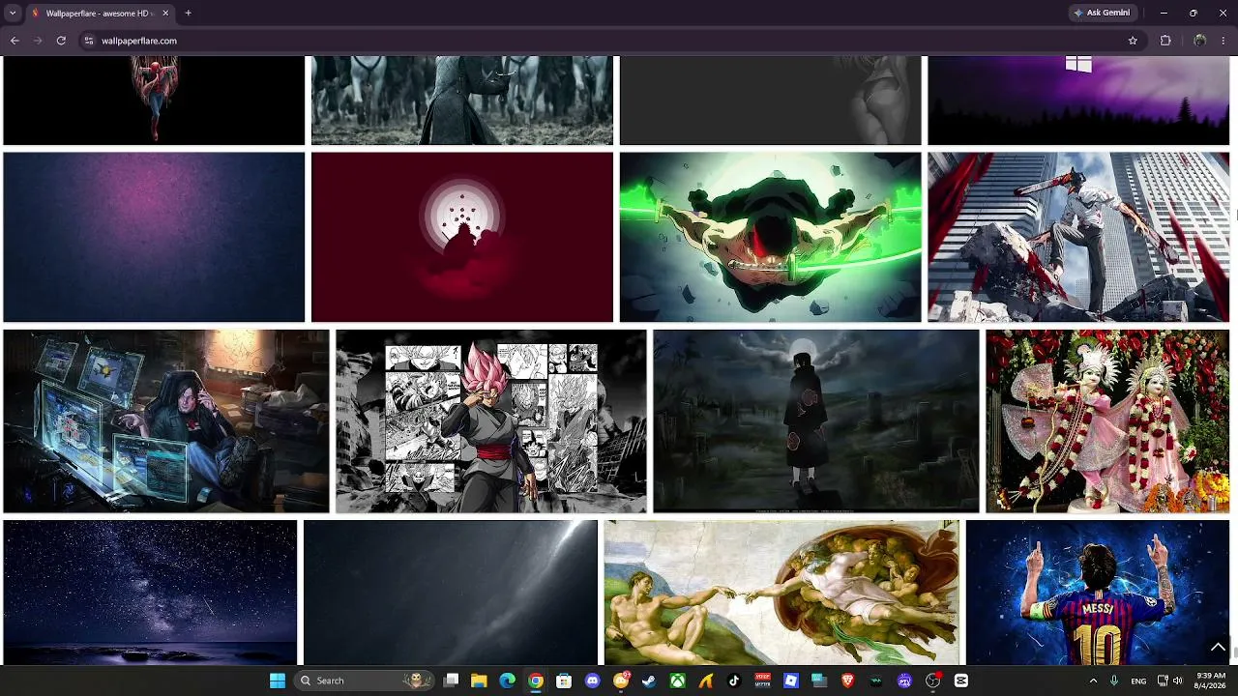Image resolution: width=1238 pixels, height=696 pixels.
Task: Open a new browser tab
Action: coord(188,13)
